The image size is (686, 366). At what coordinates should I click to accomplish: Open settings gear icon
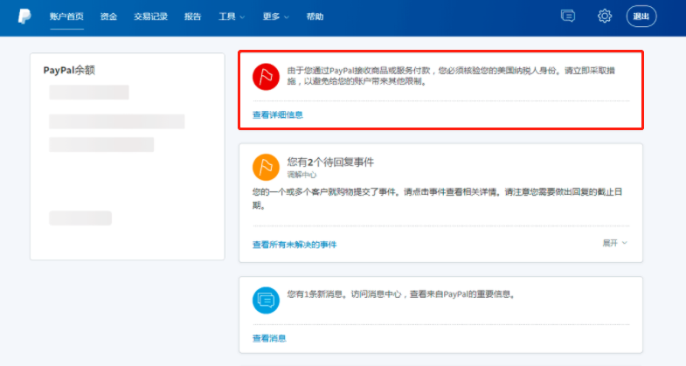[605, 17]
